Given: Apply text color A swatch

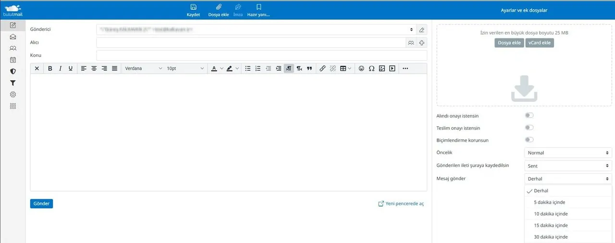Looking at the screenshot, I should click(x=214, y=69).
